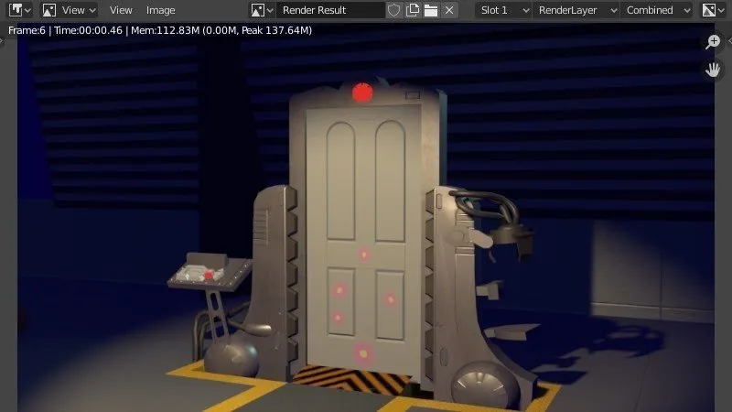This screenshot has width=732, height=412.
Task: Unlink the Render Result image
Action: (x=449, y=10)
